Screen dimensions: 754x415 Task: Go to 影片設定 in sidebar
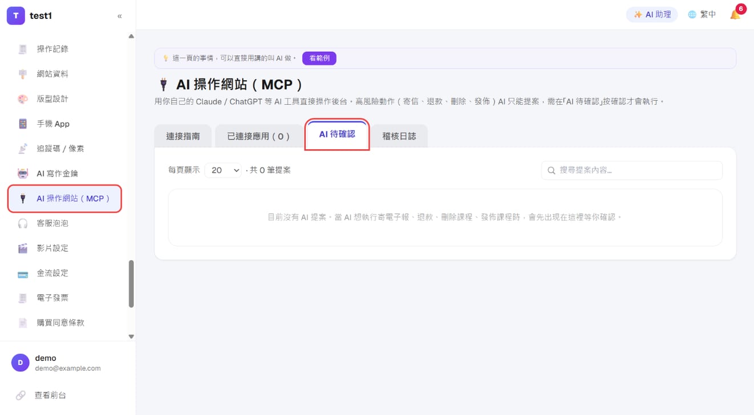(x=64, y=248)
